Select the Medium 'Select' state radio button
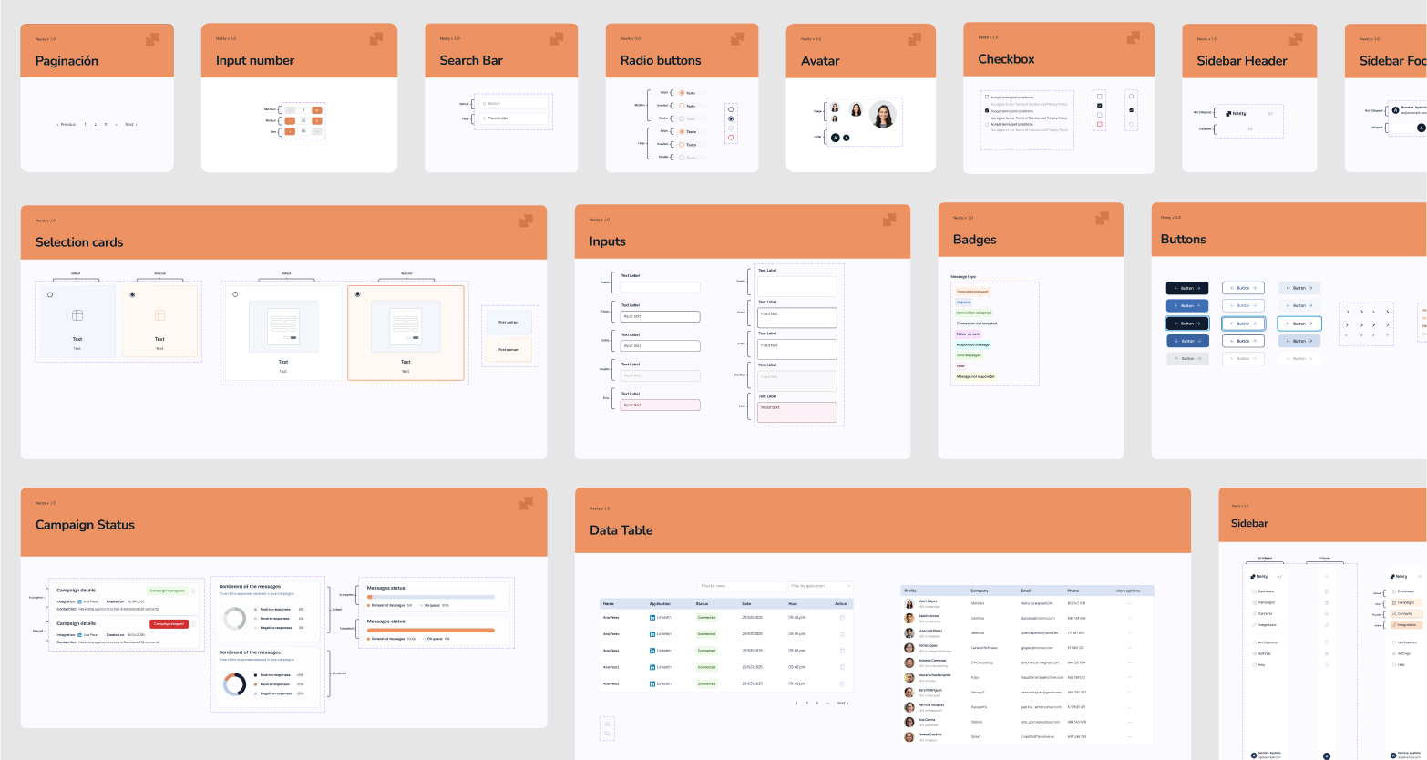This screenshot has height=760, width=1427. tap(681, 93)
